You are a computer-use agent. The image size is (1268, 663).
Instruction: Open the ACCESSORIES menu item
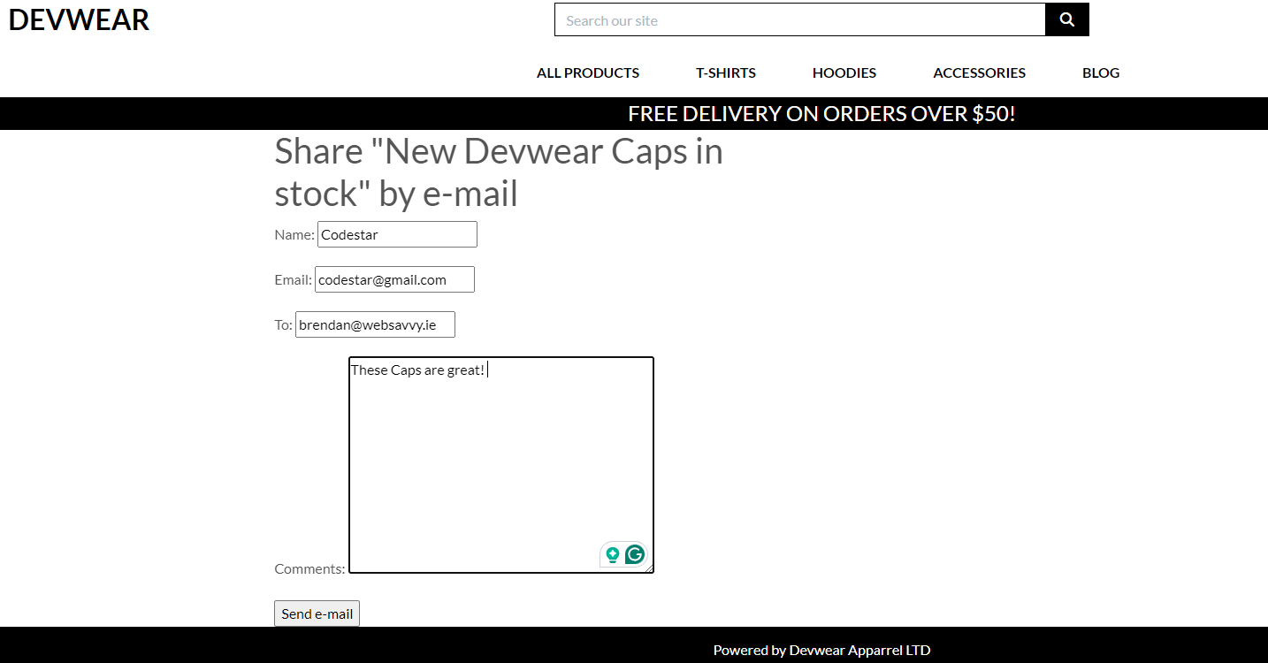980,72
